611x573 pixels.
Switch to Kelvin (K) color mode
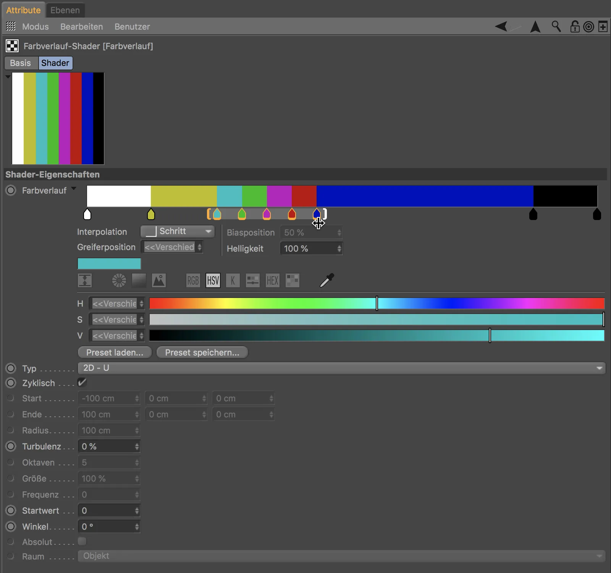(233, 280)
